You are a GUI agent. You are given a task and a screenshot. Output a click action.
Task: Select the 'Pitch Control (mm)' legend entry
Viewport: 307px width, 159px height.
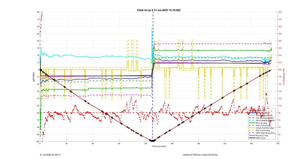[260, 126]
